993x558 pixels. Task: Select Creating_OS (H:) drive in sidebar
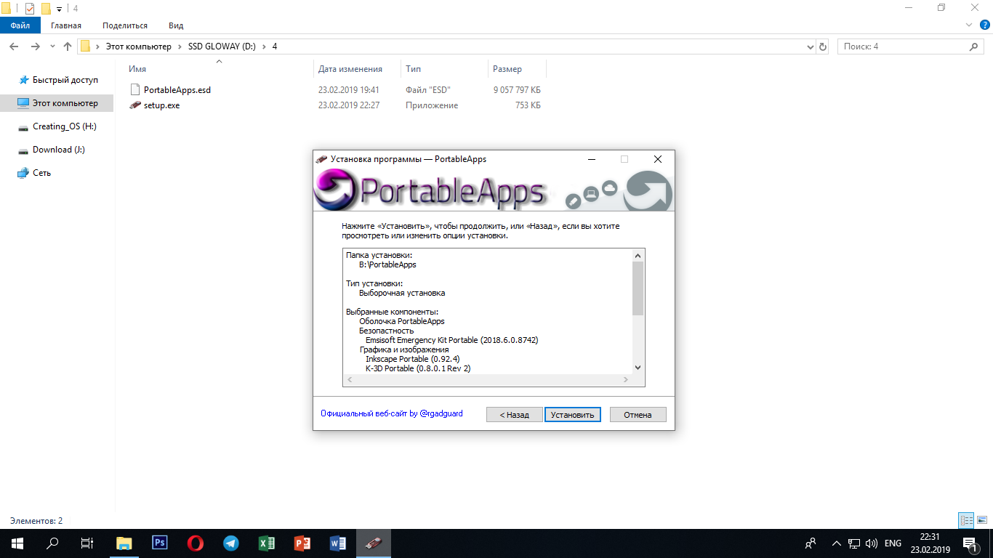point(58,126)
